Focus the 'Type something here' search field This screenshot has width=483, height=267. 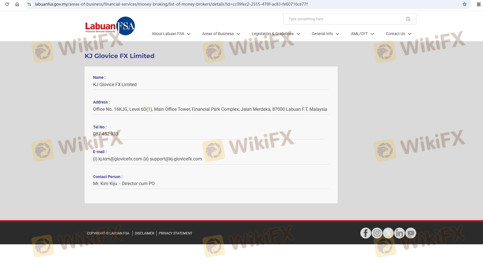(x=343, y=19)
